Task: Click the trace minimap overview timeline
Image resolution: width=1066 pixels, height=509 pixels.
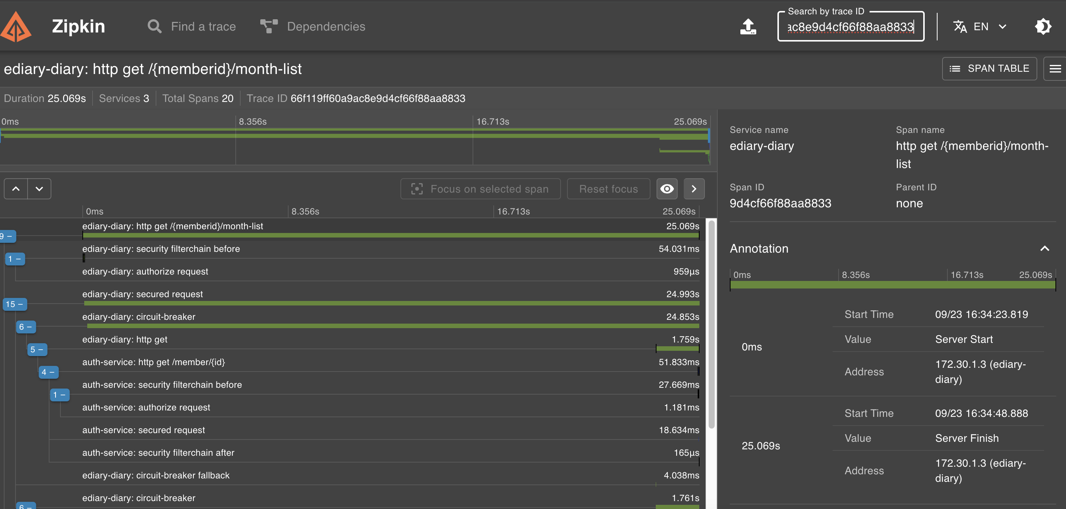Action: [x=355, y=146]
